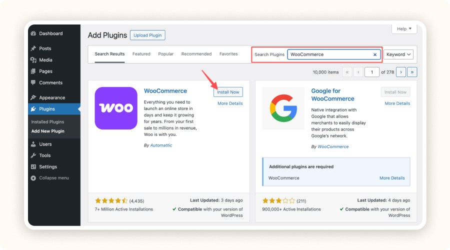Click the '10,000 items' count text
This screenshot has height=250, width=450.
click(325, 72)
